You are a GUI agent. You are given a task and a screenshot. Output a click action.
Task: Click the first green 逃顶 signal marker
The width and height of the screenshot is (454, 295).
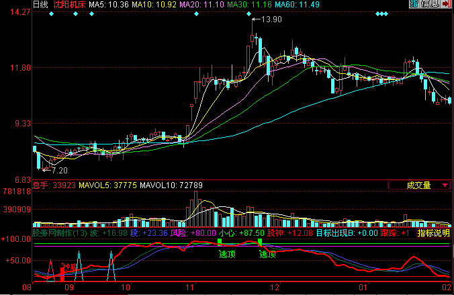(x=228, y=255)
